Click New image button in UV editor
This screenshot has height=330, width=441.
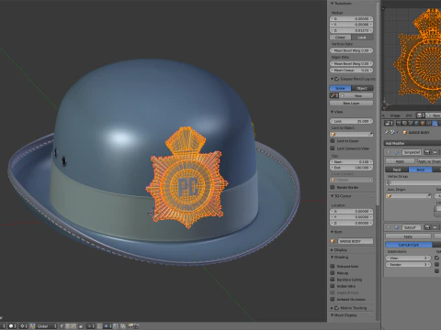[435, 115]
